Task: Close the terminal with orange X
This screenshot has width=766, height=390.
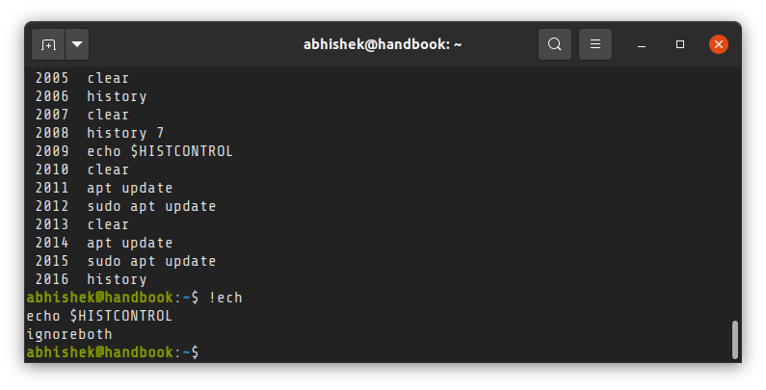Action: pos(718,44)
